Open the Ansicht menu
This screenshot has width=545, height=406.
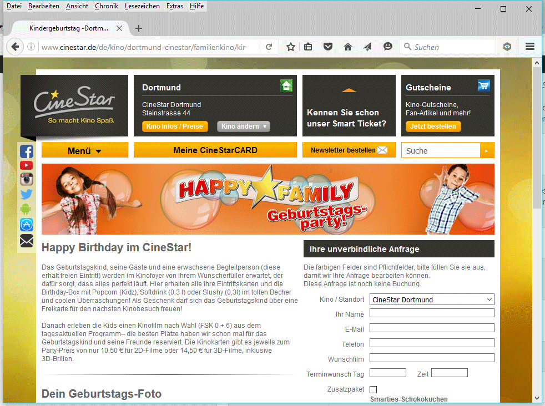[x=77, y=6]
